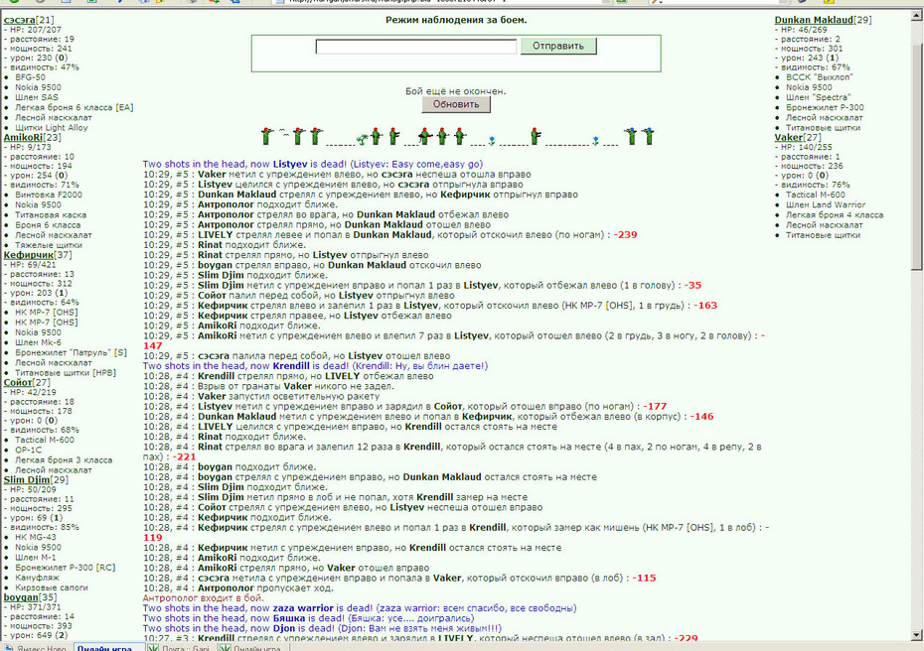Image resolution: width=924 pixels, height=651 pixels.
Task: Click the ВССК "Выхлоп" weapon entry
Action: coord(819,77)
